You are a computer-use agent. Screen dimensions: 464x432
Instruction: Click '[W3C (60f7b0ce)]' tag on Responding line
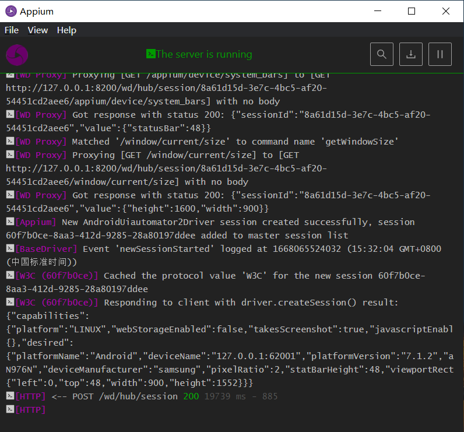(x=57, y=303)
